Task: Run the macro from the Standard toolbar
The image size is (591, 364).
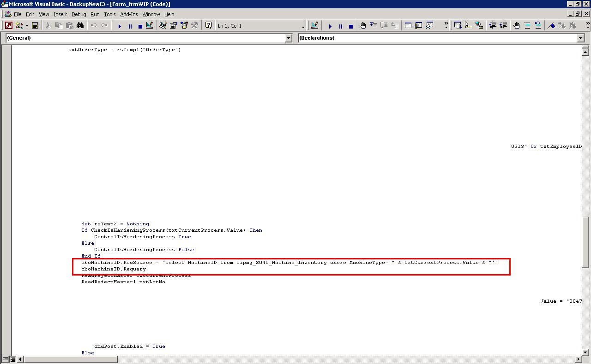Action: (x=120, y=26)
